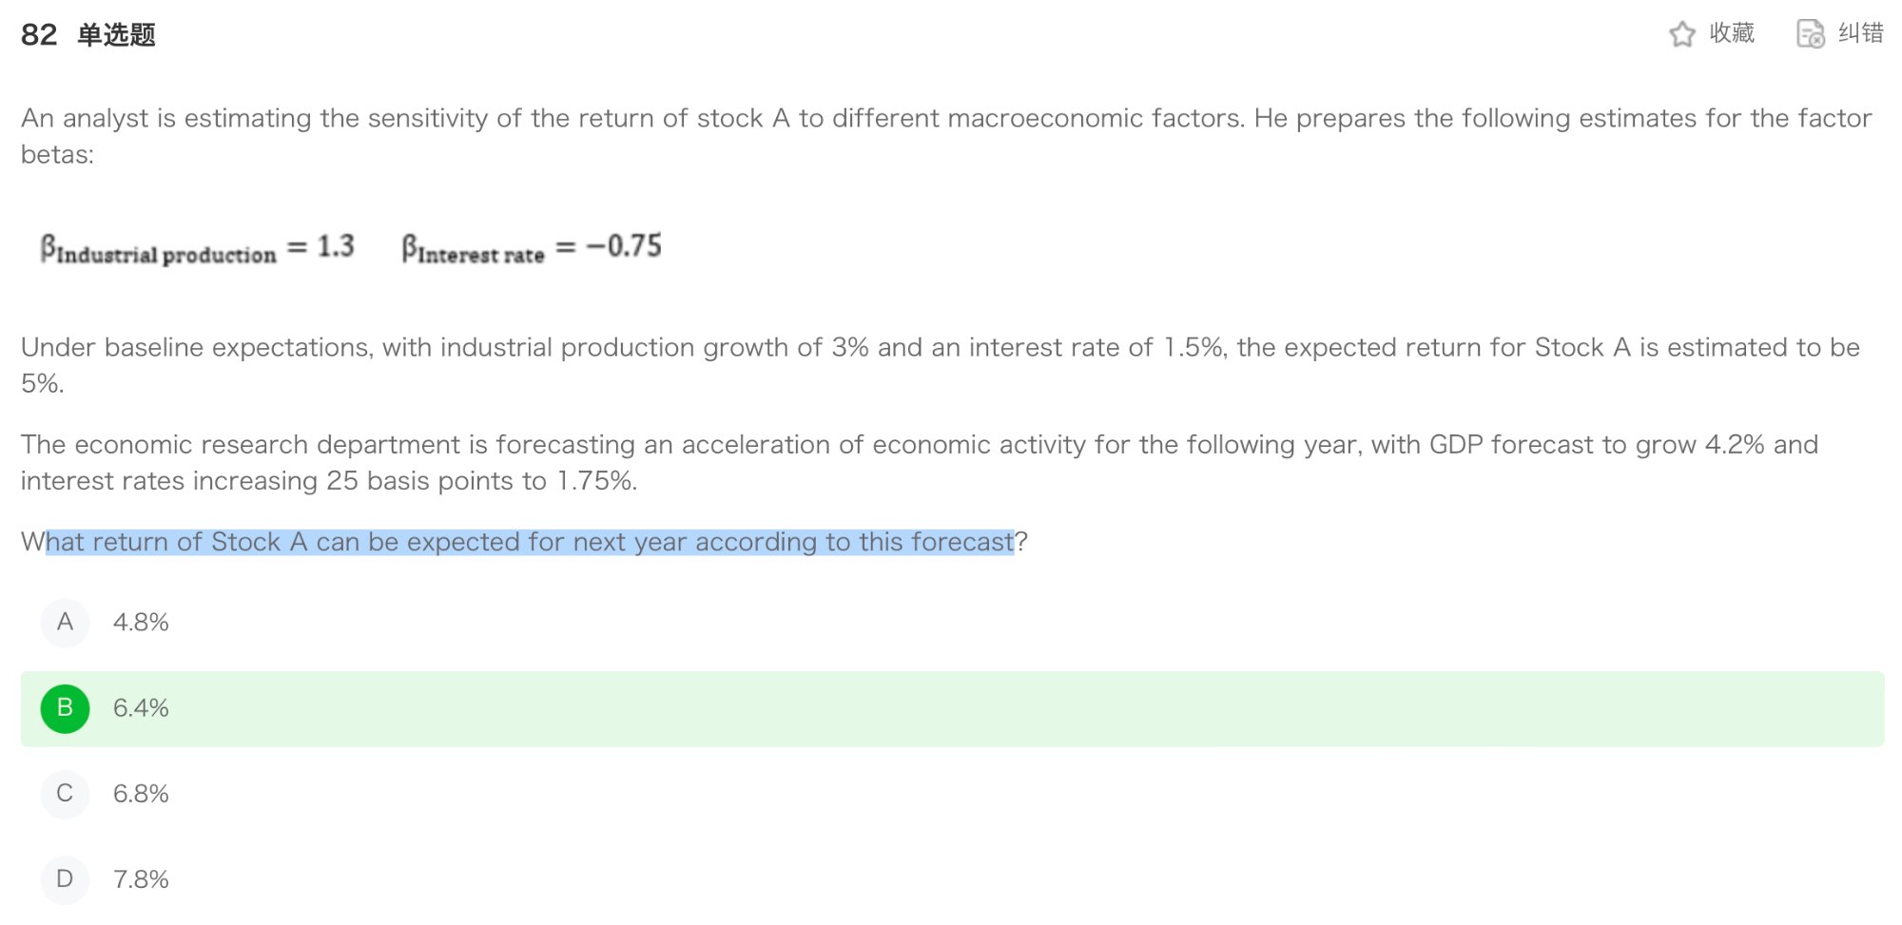Pick the option D circle
The height and width of the screenshot is (925, 1902).
[65, 879]
